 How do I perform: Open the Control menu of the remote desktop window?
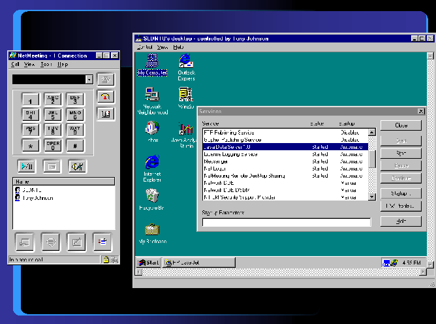[x=144, y=48]
